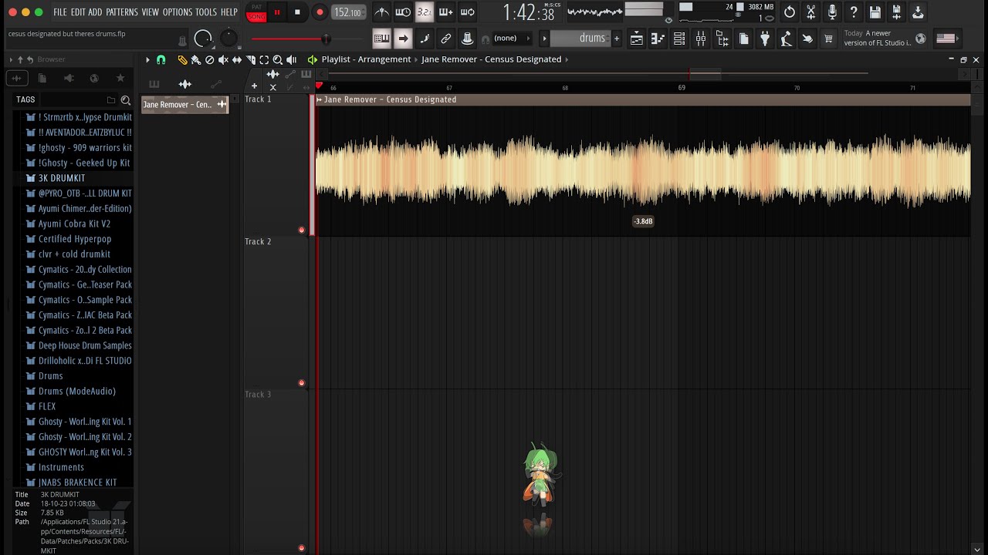
Task: Expand the Browser options arrow
Action: [11, 59]
